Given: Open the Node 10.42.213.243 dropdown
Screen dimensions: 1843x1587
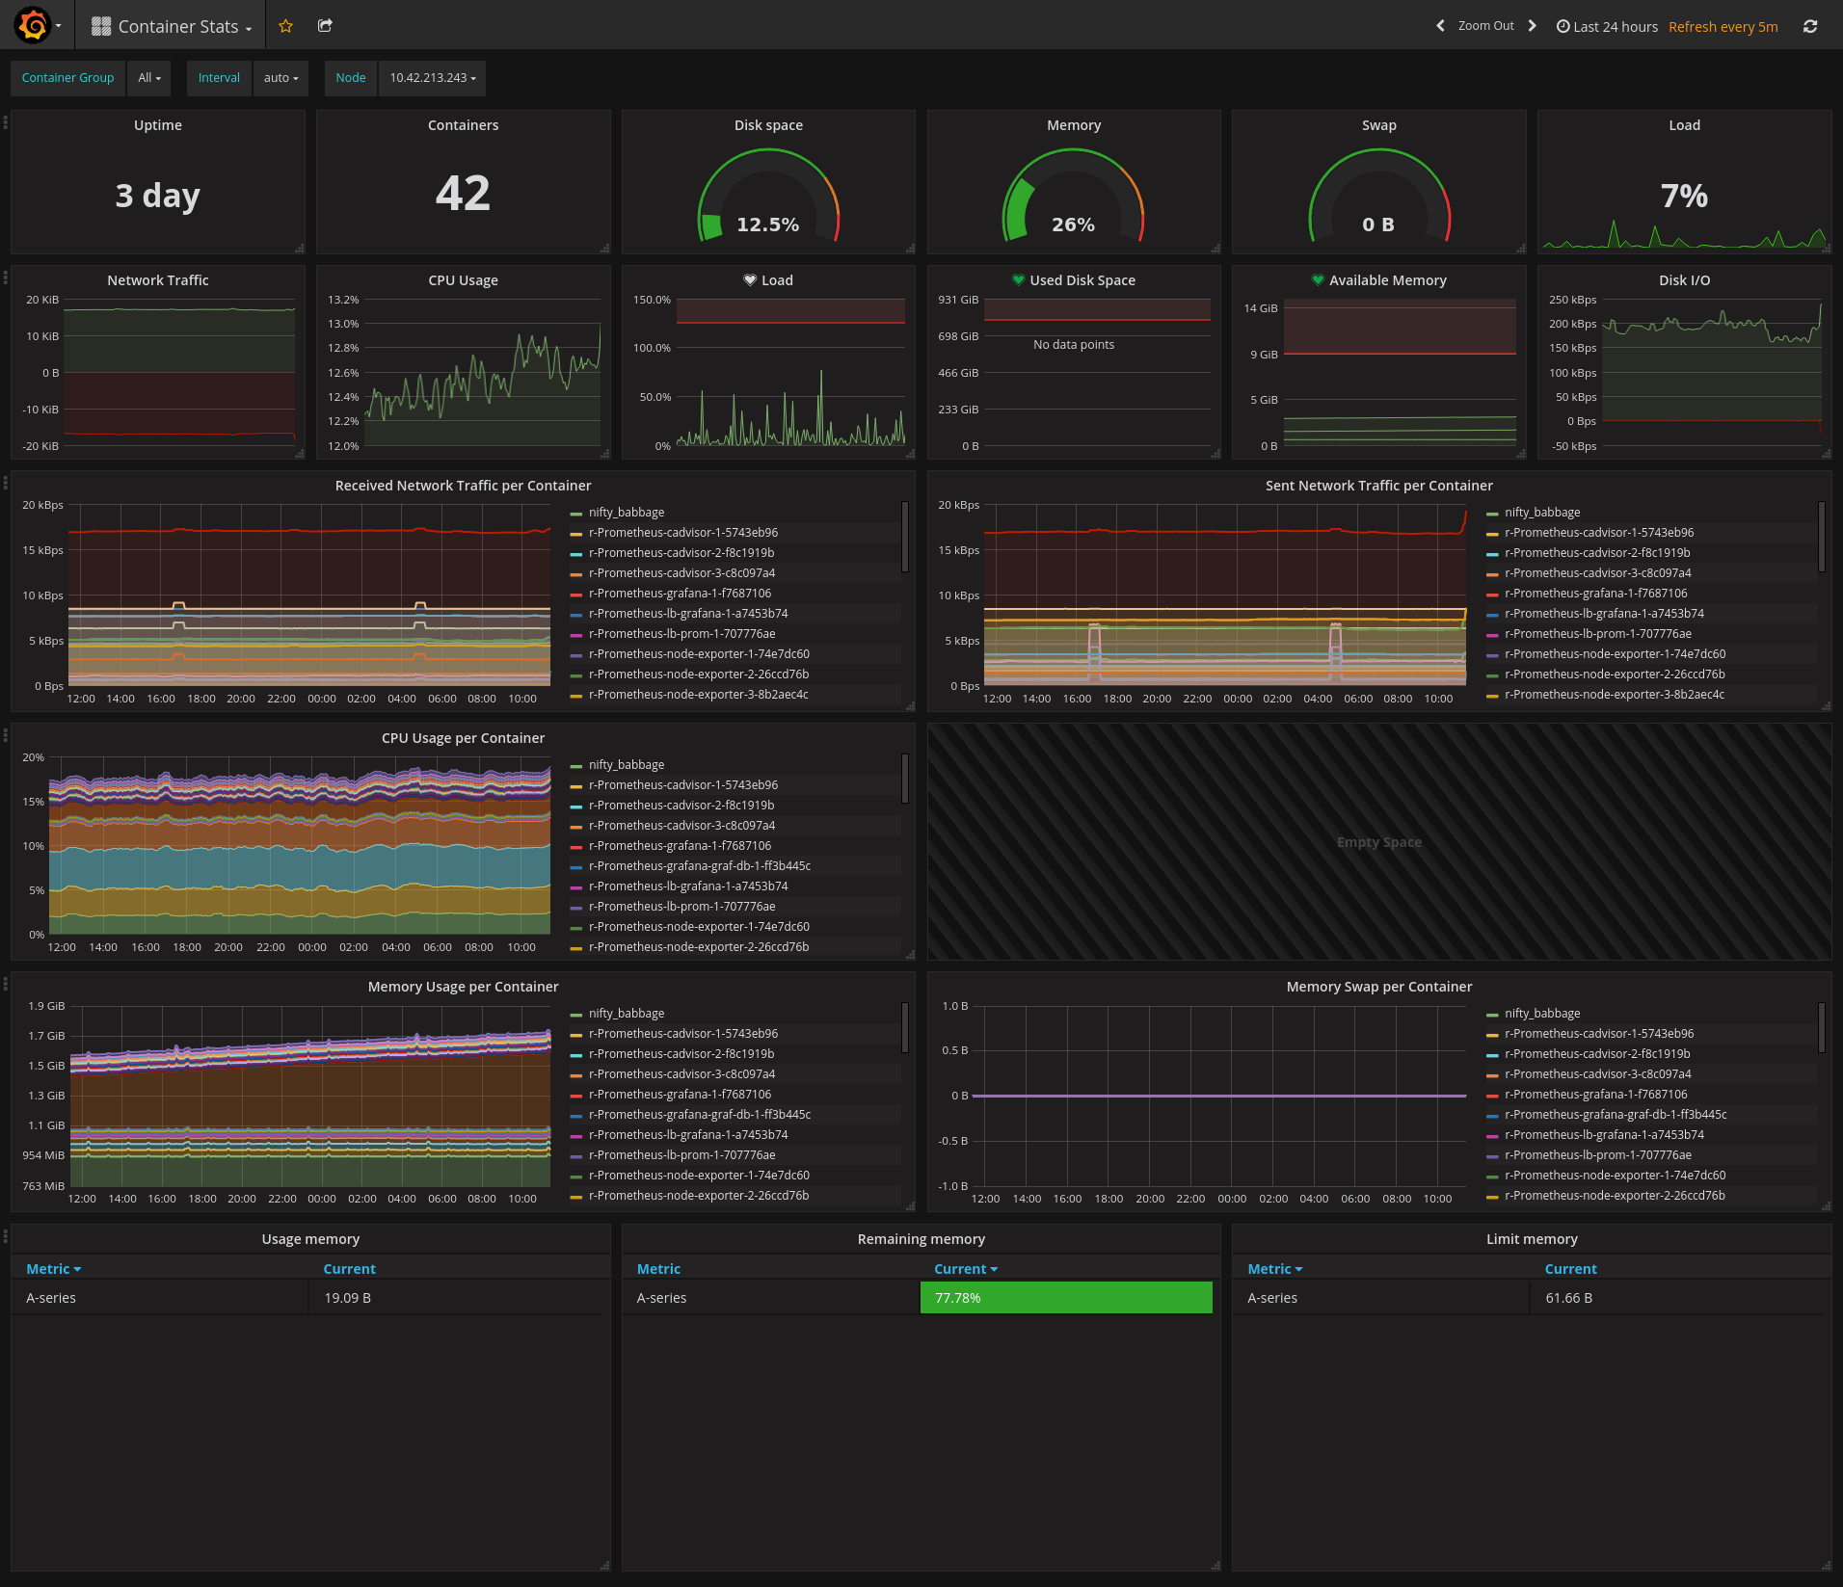Looking at the screenshot, I should coord(432,78).
